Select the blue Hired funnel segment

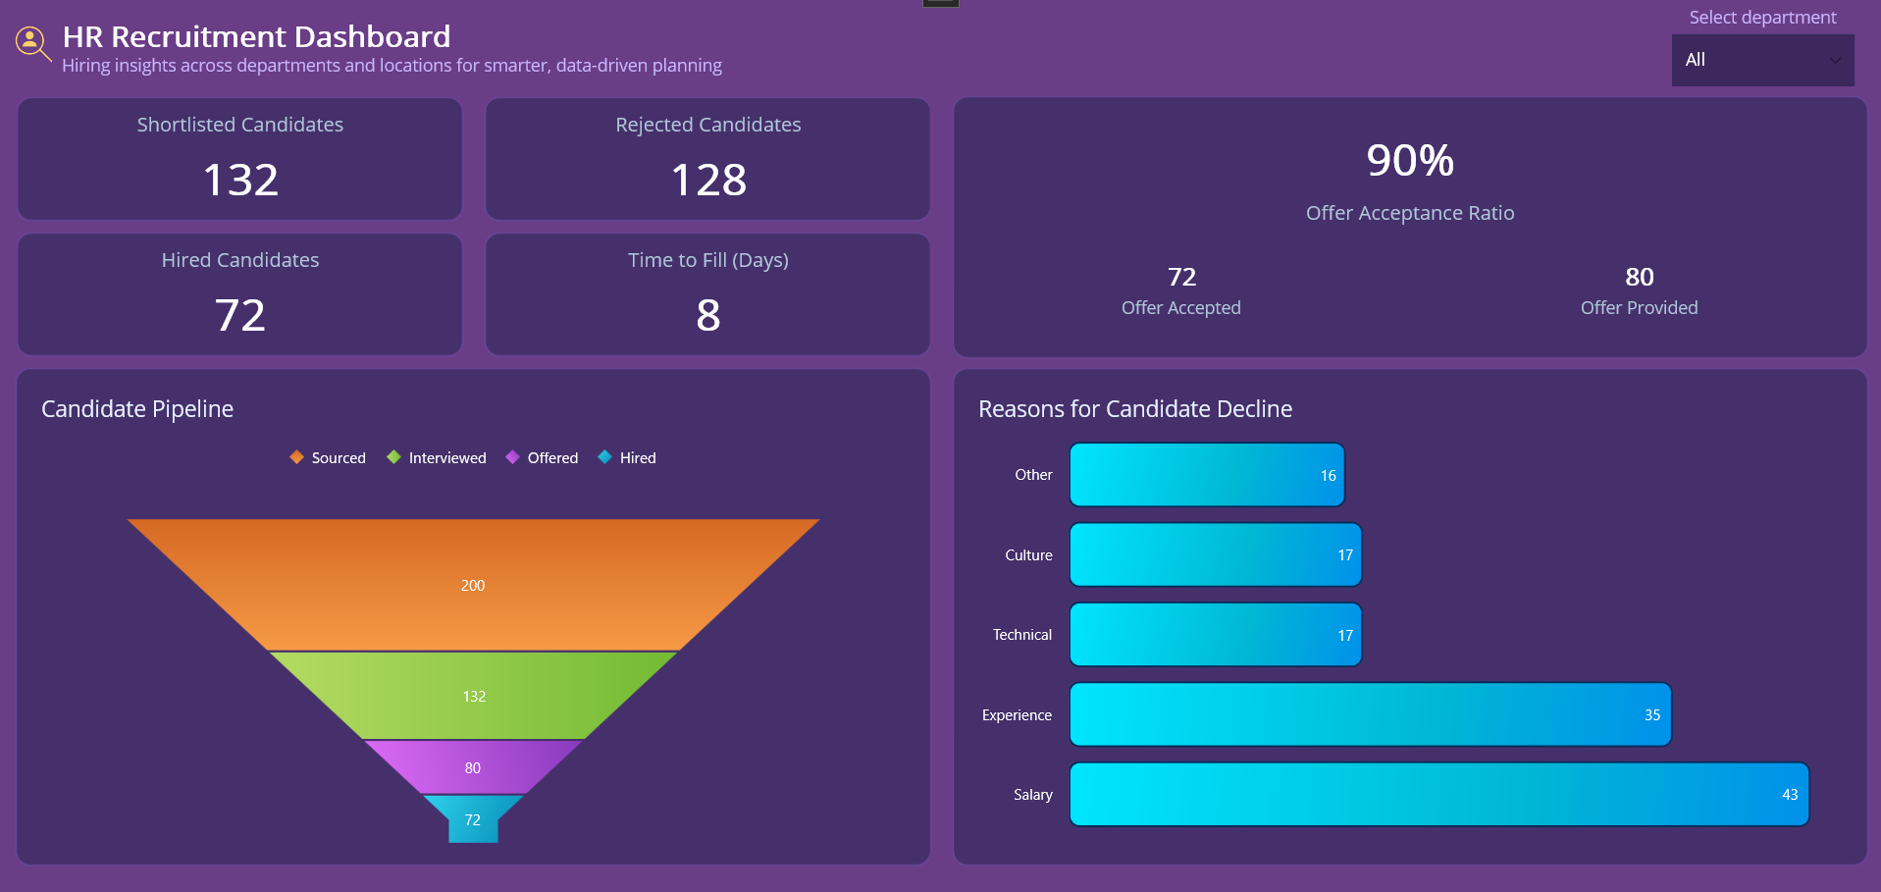[473, 819]
